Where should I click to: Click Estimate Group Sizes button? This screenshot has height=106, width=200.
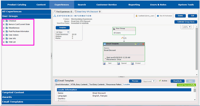pos(186,22)
